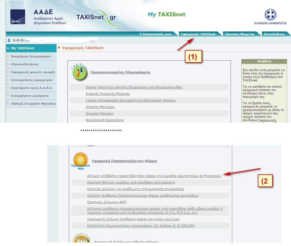Open Διαχείριση λογαριασμού in the sidebar
The image size is (291, 246).
point(31,56)
